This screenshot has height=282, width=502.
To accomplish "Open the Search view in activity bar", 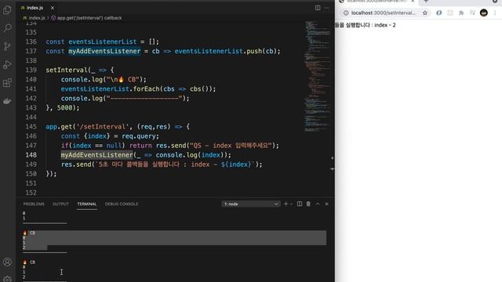I will (x=7, y=28).
